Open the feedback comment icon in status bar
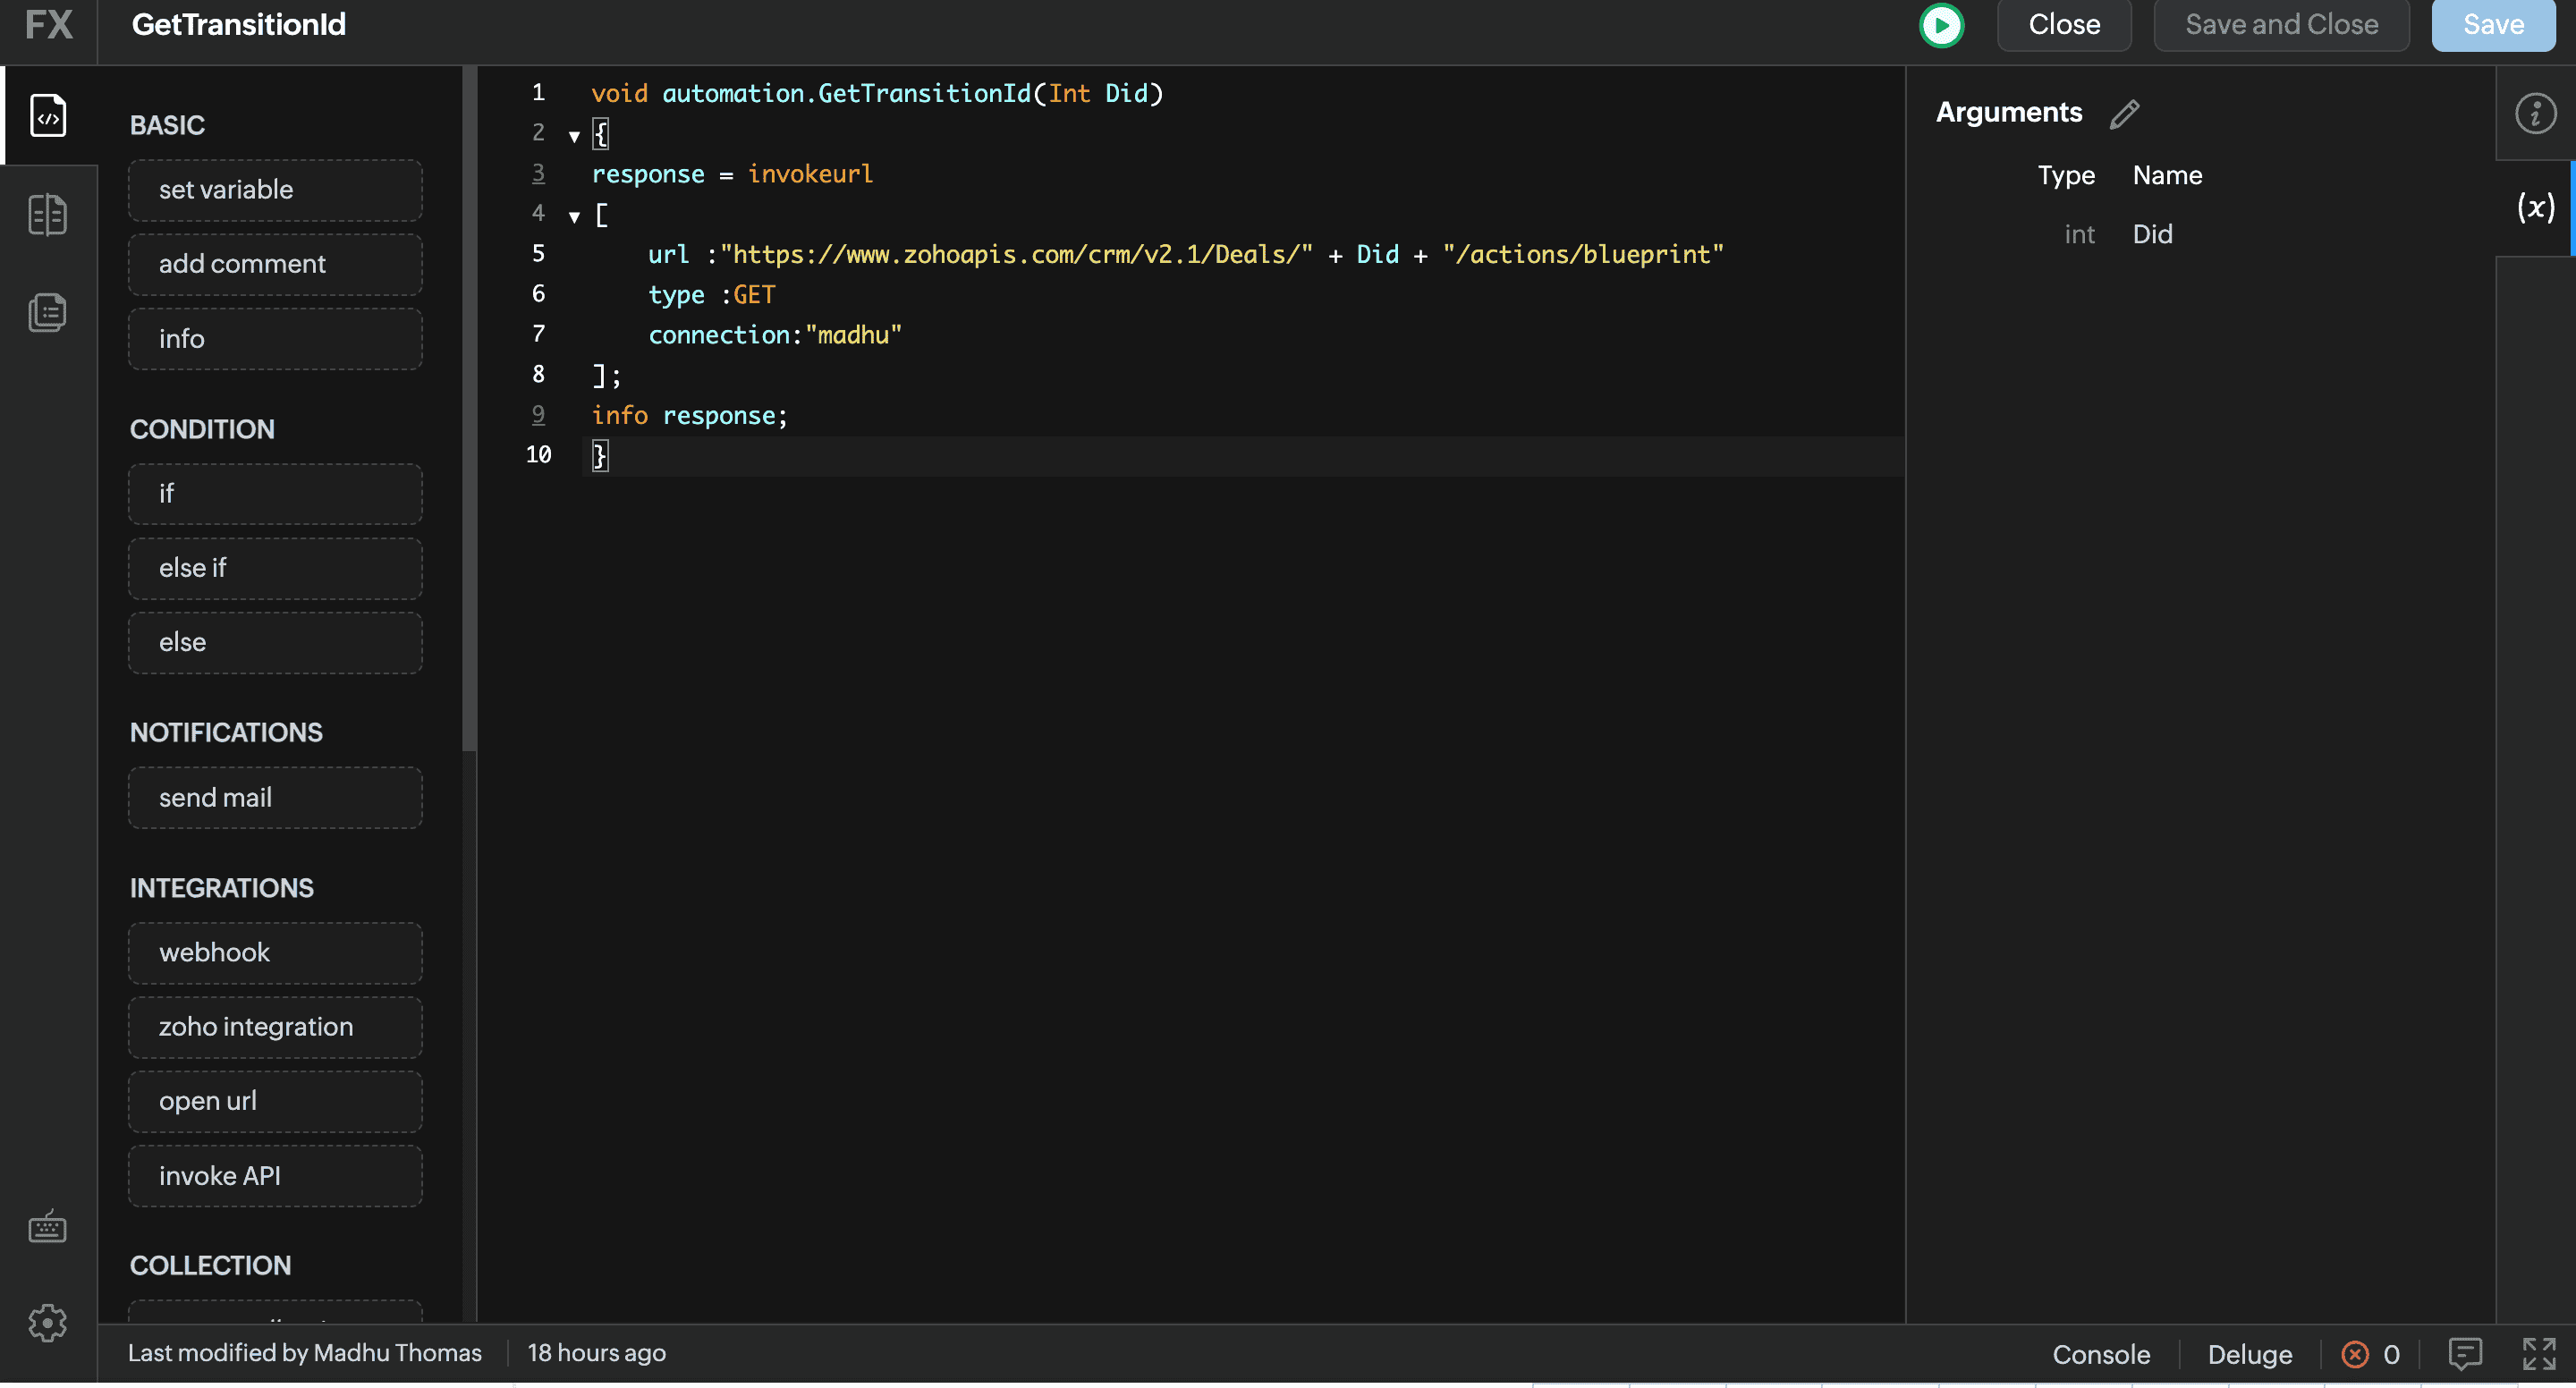Viewport: 2576px width, 1388px height. pyautogui.click(x=2465, y=1353)
